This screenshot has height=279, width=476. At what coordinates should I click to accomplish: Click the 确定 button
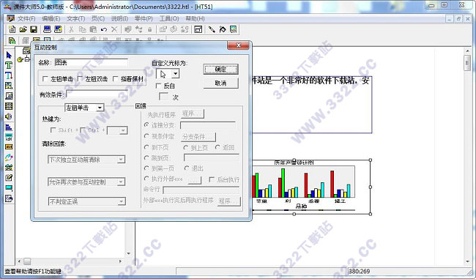coord(220,70)
